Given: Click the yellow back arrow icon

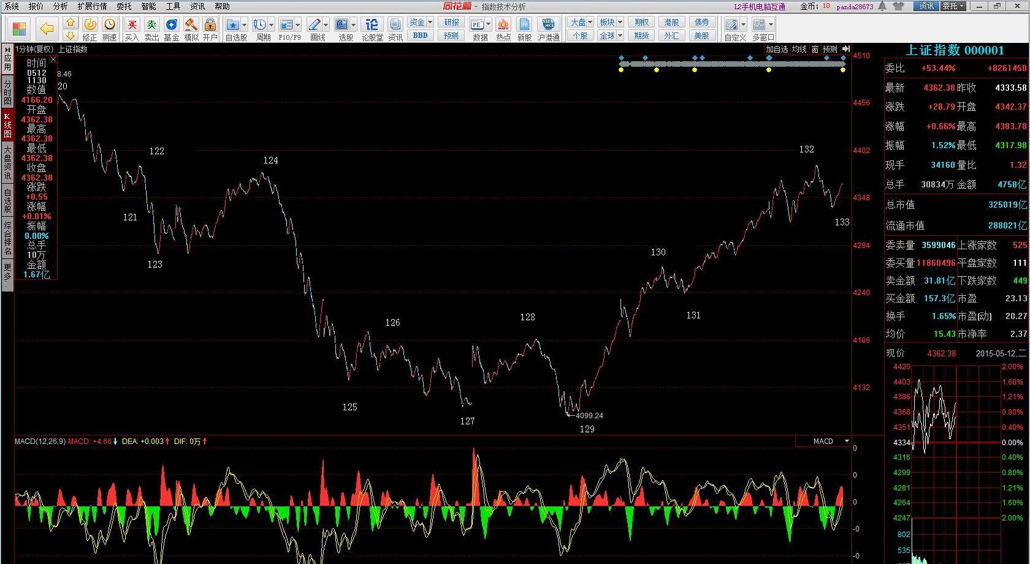Looking at the screenshot, I should tap(47, 28).
